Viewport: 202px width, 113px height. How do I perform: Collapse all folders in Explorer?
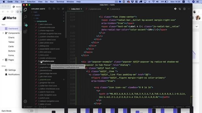(63, 9)
